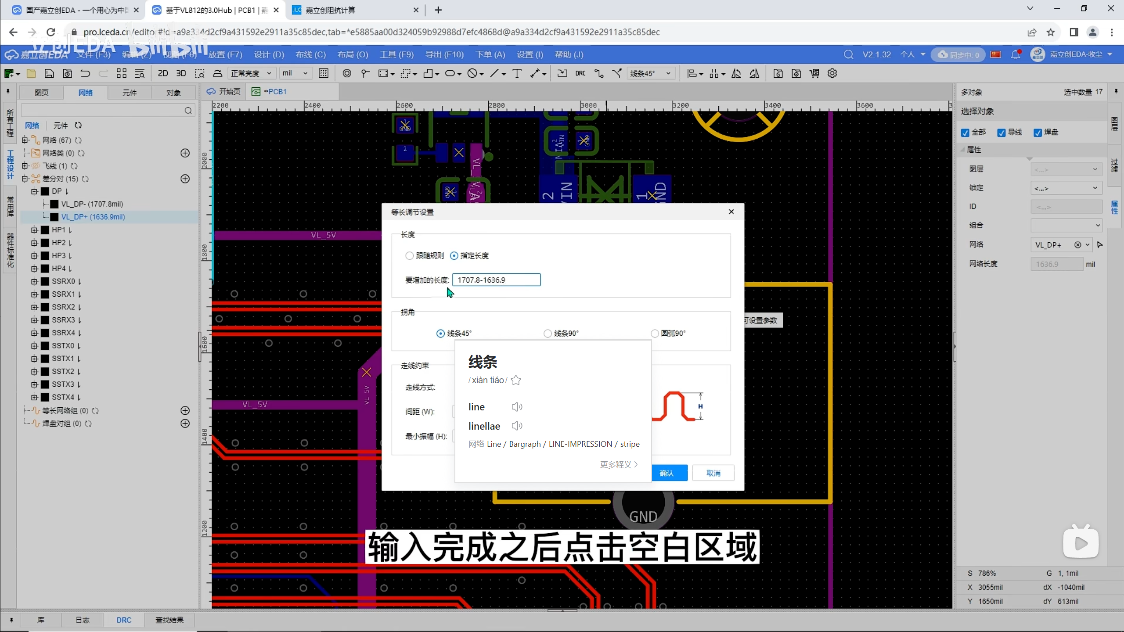Screen dimensions: 1124x632
Task: Click the 要增加的长度 input field
Action: [x=496, y=280]
